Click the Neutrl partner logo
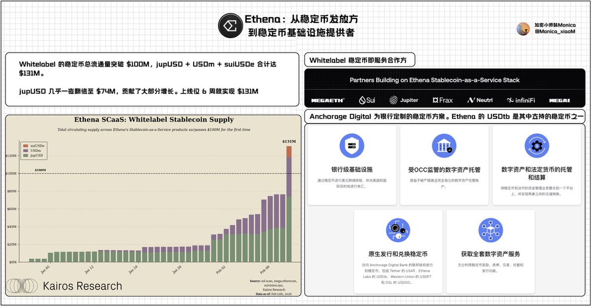Viewport: 591px width, 306px height. (x=480, y=100)
